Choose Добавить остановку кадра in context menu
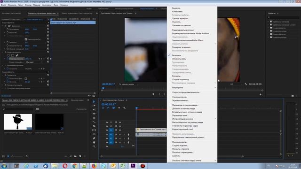This screenshot has width=301, height=169. 192,108
